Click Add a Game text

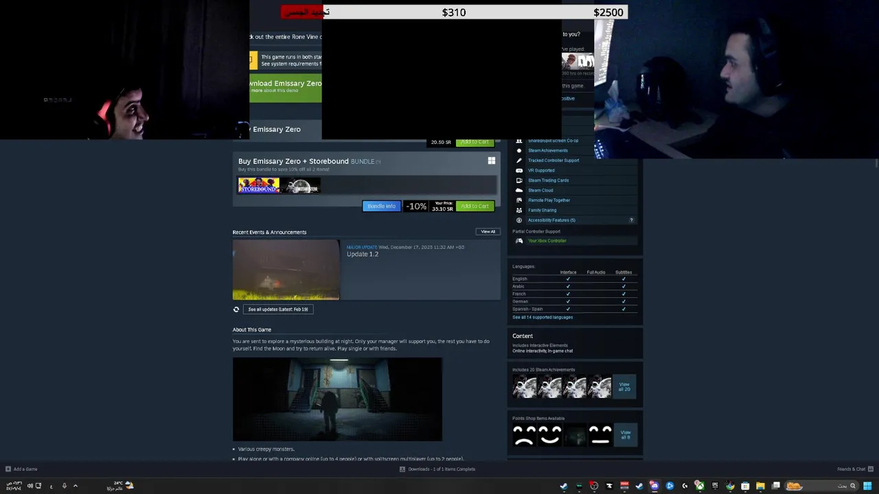[x=25, y=469]
